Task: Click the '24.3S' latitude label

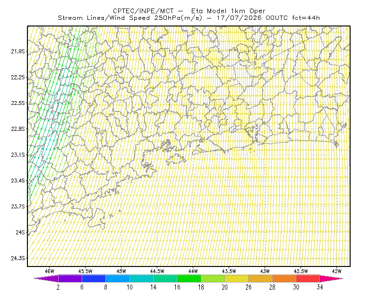Action: pyautogui.click(x=17, y=258)
